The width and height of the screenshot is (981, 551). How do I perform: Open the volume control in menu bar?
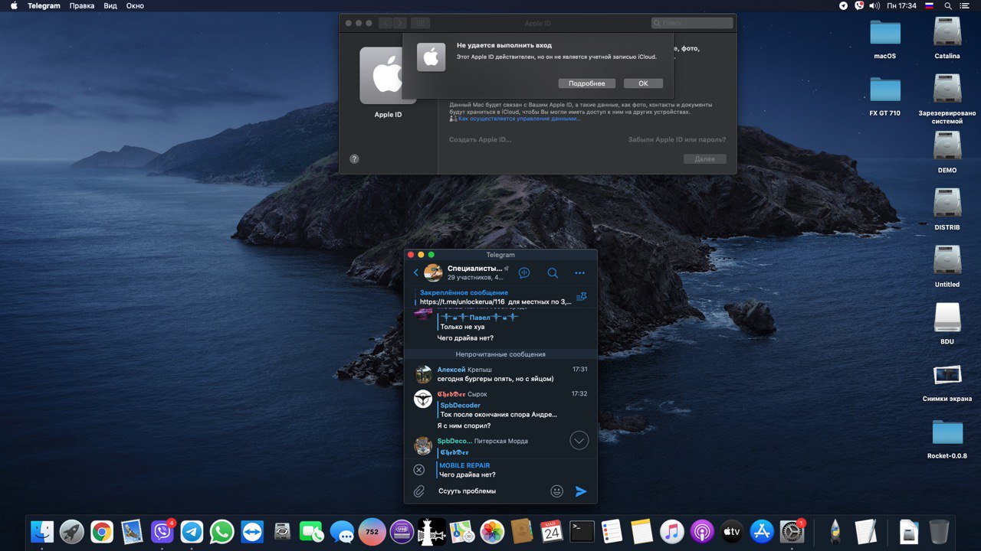(x=874, y=5)
